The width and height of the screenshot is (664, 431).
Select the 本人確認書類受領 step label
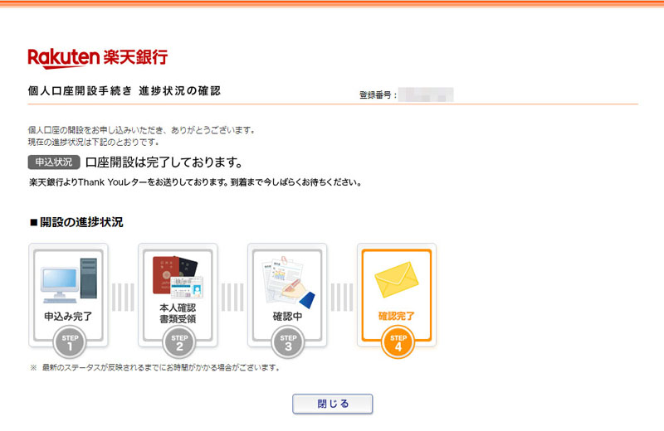pos(178,313)
